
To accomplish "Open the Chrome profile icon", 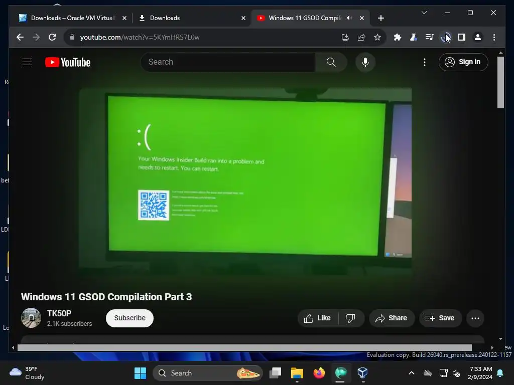I will pos(478,37).
